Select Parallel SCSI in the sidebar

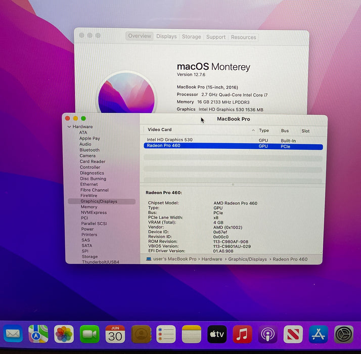pos(94,224)
